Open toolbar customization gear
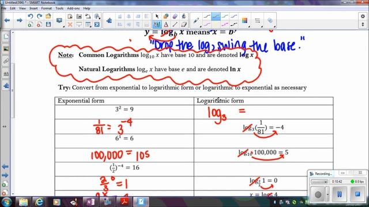This screenshot has height=207, width=369. point(363,16)
